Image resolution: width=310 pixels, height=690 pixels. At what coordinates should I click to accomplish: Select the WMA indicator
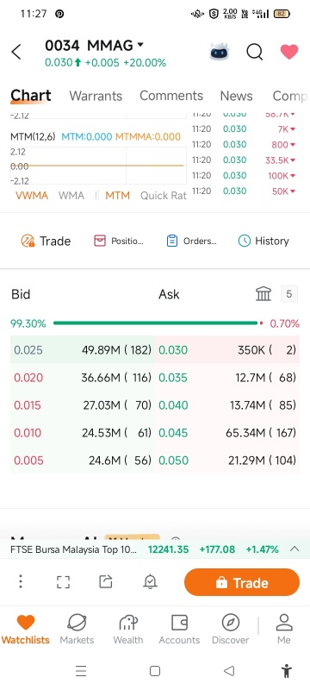click(71, 196)
